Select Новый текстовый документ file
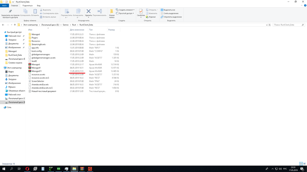307x172 pixels. tap(44, 91)
